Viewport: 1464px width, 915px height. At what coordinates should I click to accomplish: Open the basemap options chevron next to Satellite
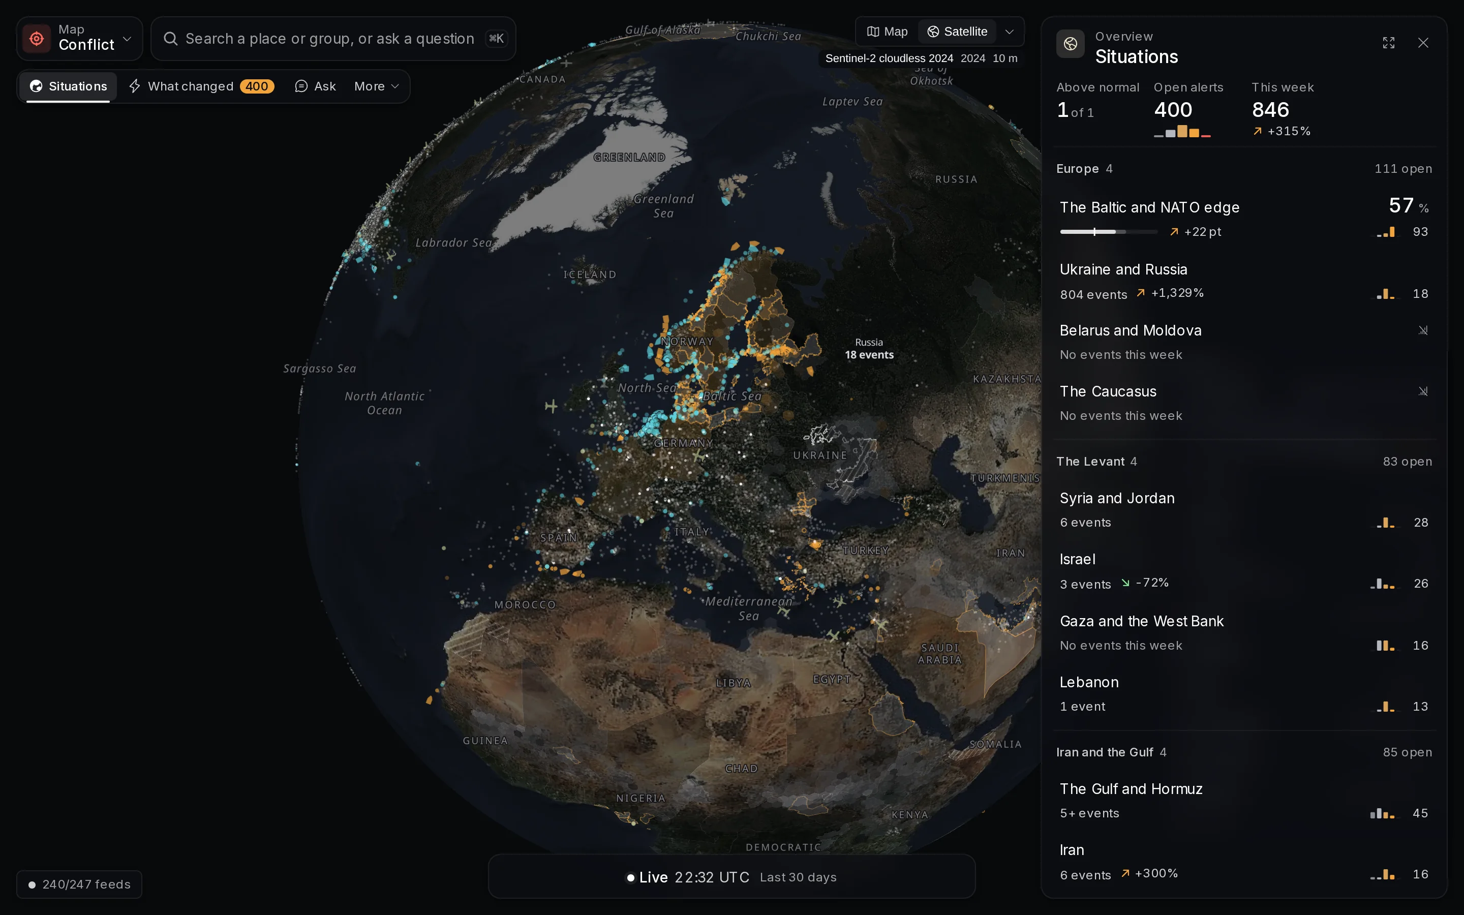pos(1009,32)
